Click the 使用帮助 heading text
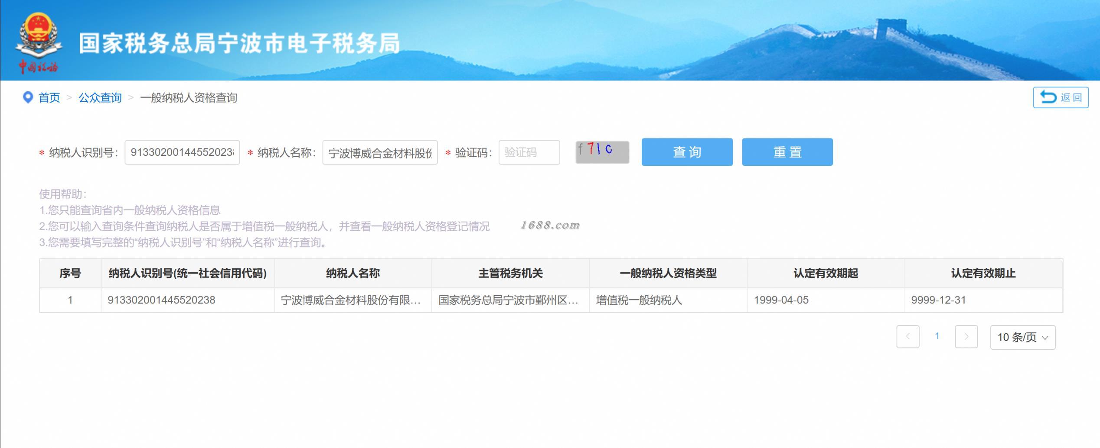 tap(63, 194)
